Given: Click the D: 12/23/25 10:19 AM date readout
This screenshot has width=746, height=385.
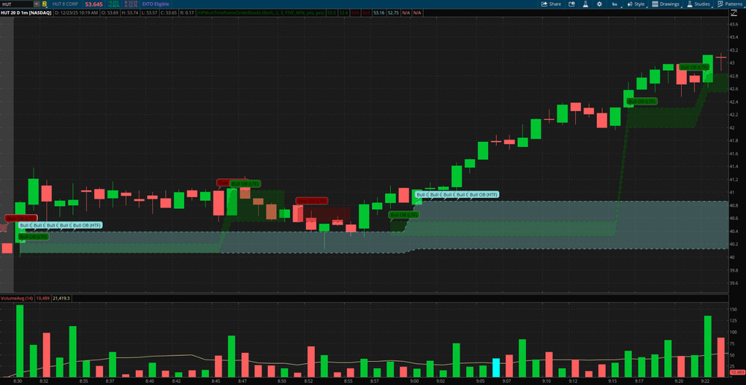Looking at the screenshot, I should pos(76,13).
